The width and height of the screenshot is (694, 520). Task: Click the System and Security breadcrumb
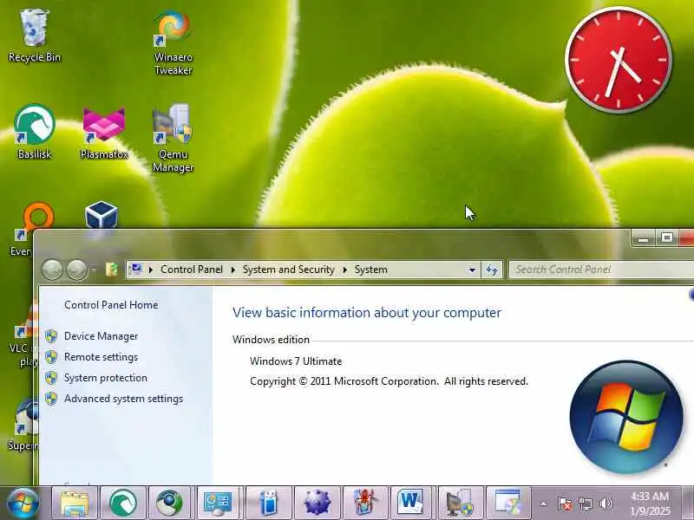pyautogui.click(x=289, y=270)
